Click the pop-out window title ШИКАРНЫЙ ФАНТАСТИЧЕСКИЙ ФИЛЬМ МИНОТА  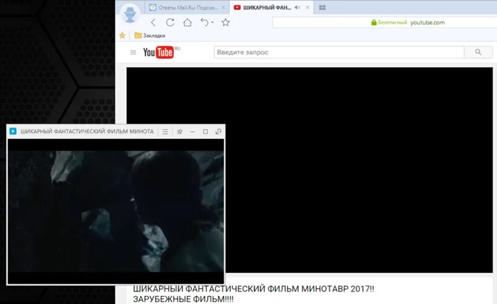coord(87,132)
